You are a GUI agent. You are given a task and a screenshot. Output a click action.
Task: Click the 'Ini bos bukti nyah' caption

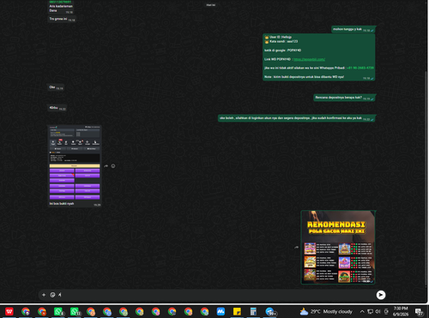click(62, 204)
